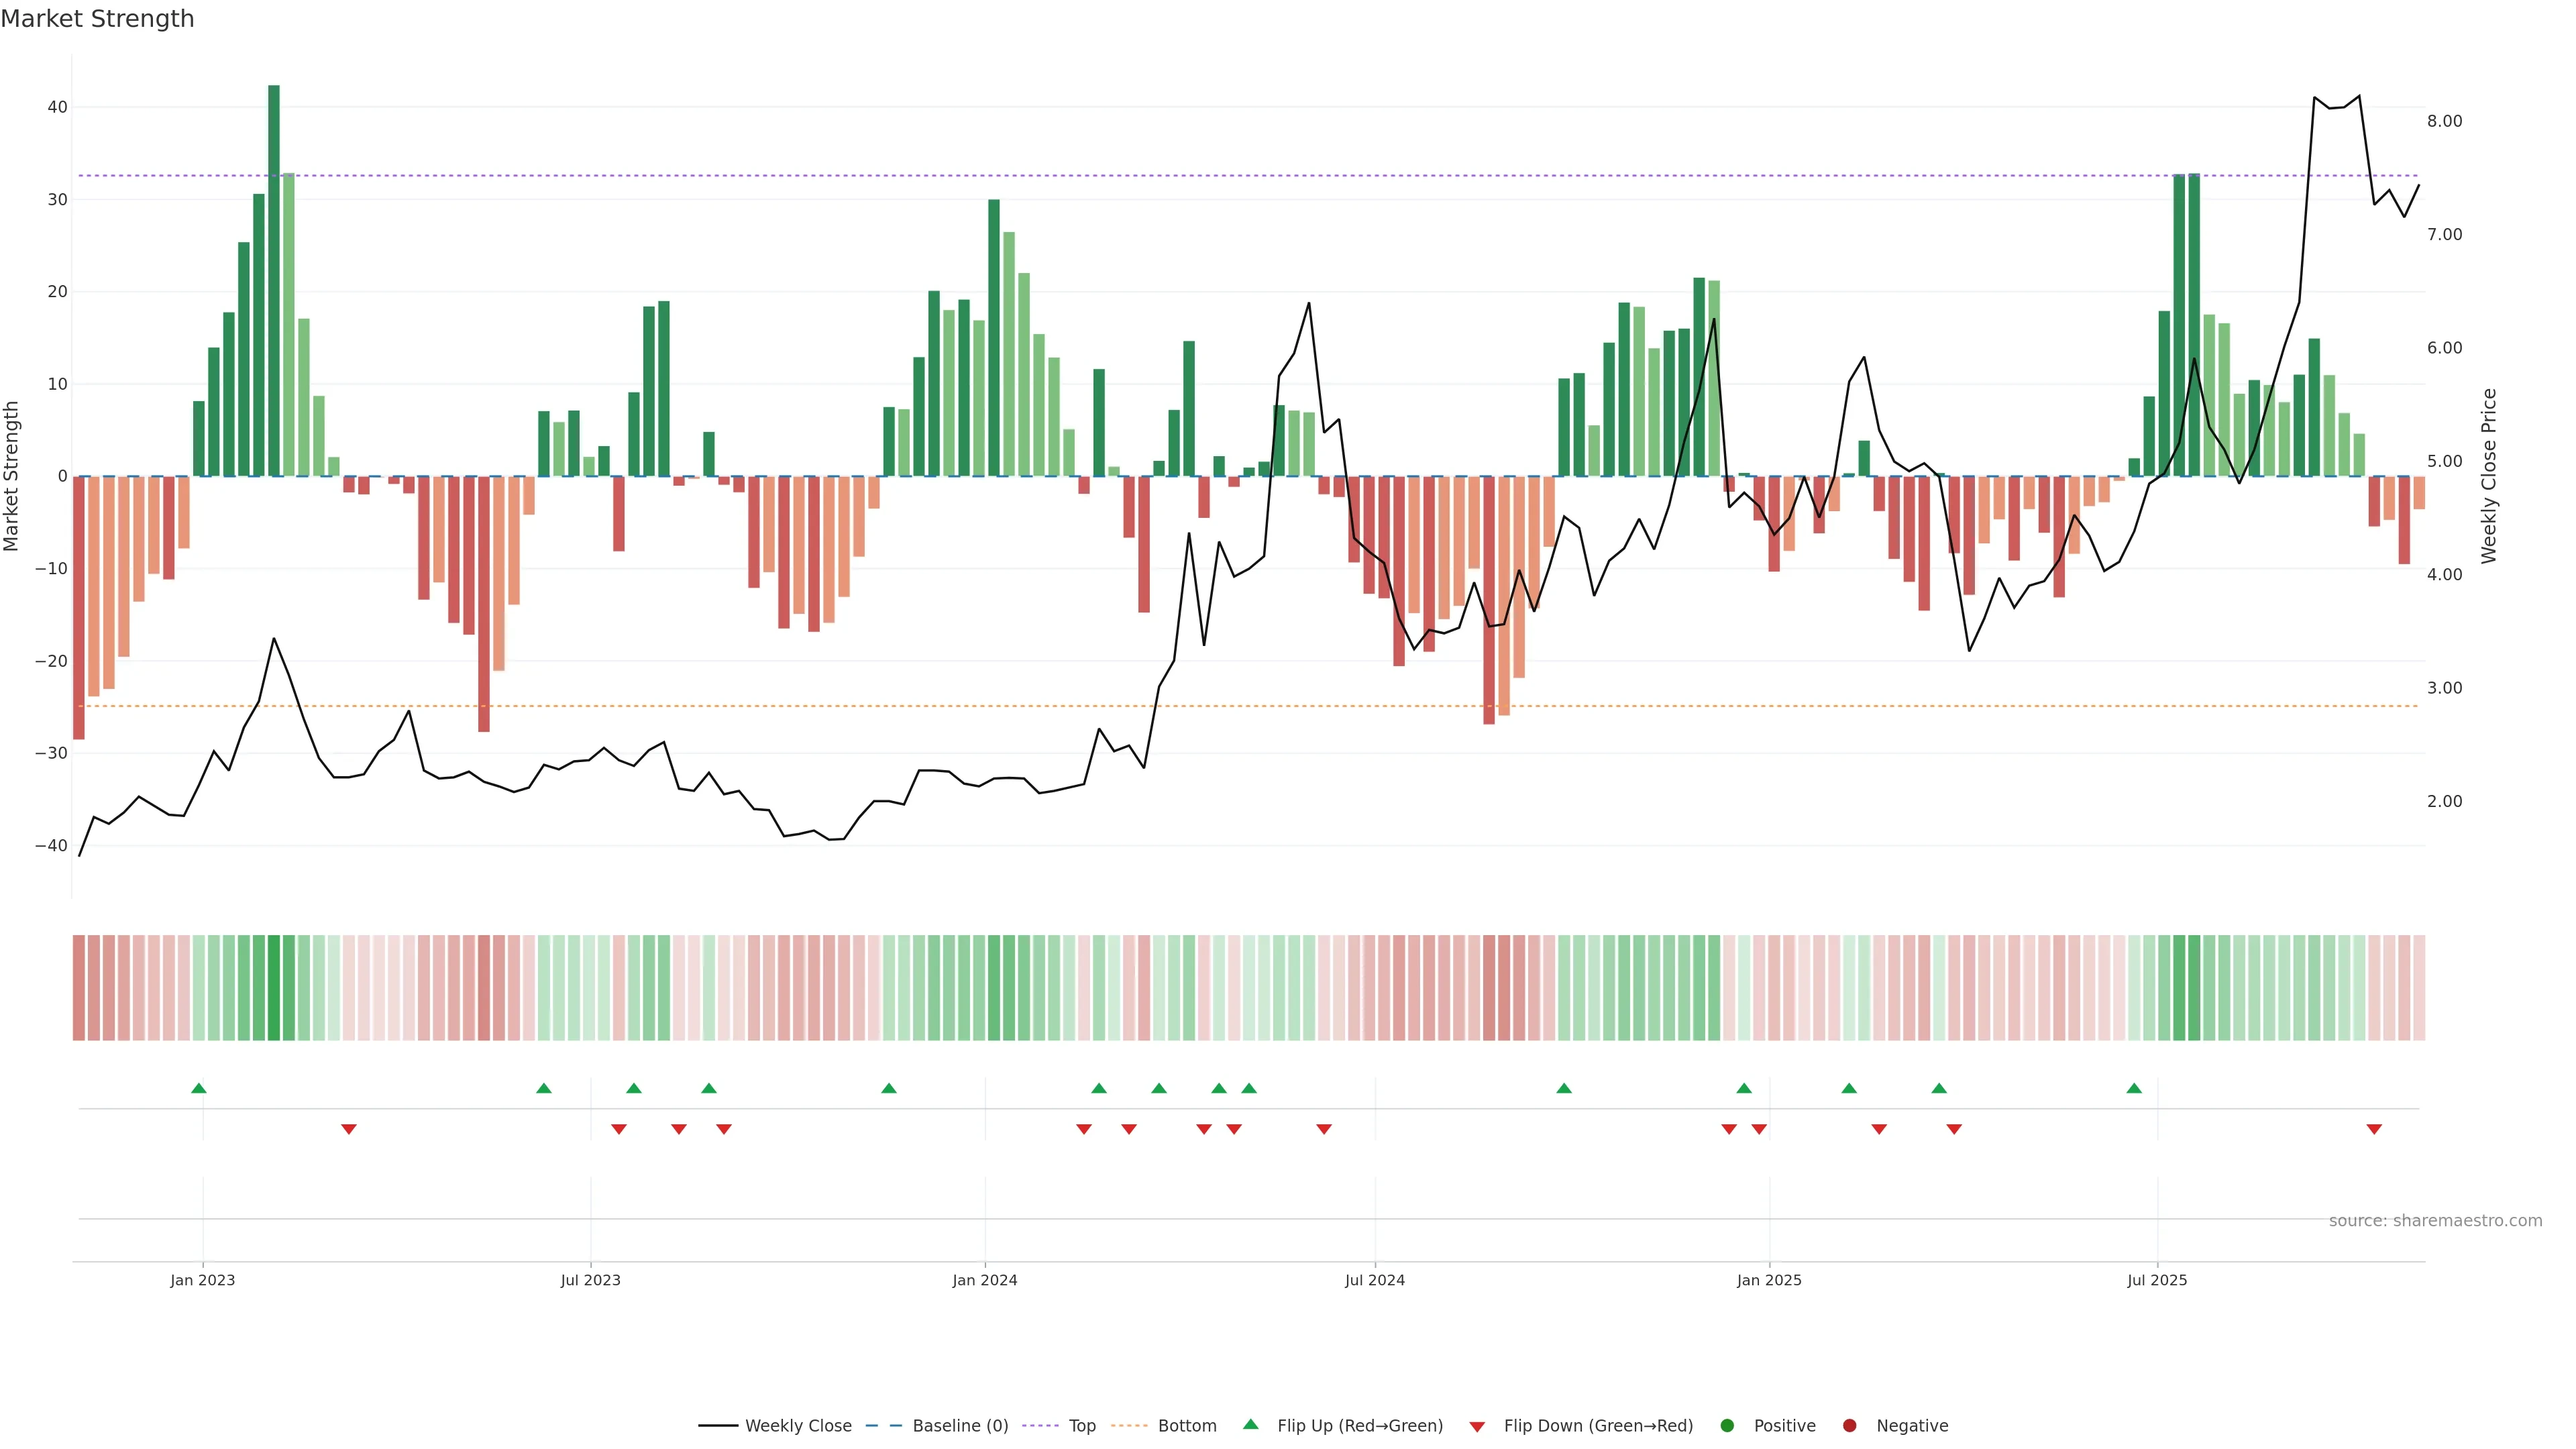The width and height of the screenshot is (2576, 1449).
Task: Click the tallest green bar above 40
Action: tap(274, 280)
